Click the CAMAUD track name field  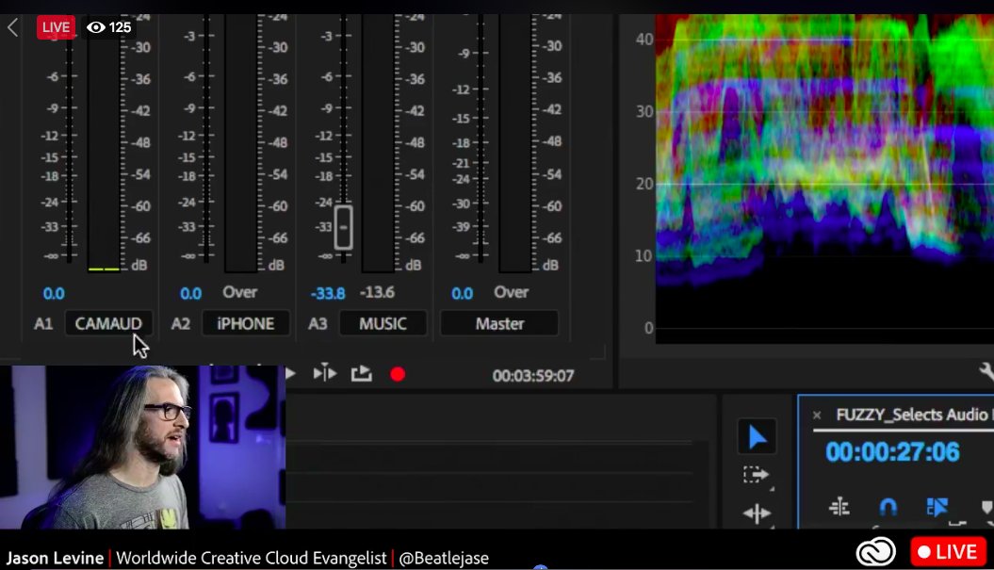pyautogui.click(x=108, y=322)
